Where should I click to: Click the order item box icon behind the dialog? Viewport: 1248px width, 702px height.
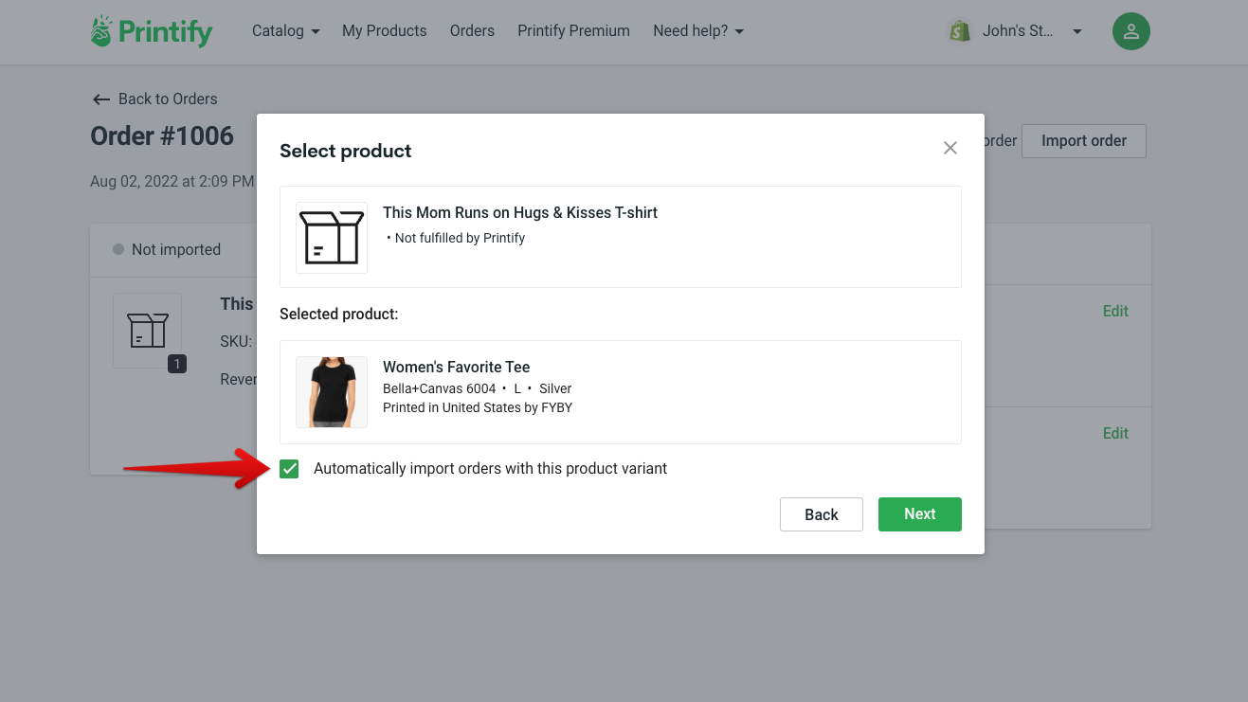point(147,331)
